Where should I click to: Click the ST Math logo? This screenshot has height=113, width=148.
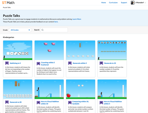(8, 3)
